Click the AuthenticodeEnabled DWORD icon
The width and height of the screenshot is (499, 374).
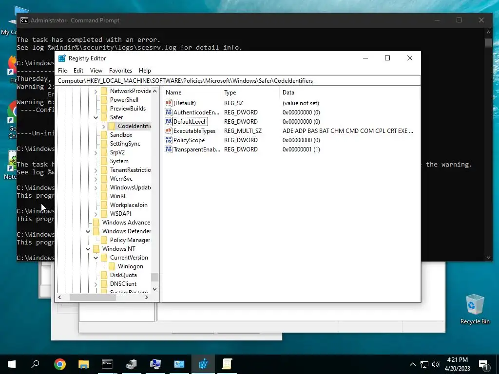click(x=168, y=112)
